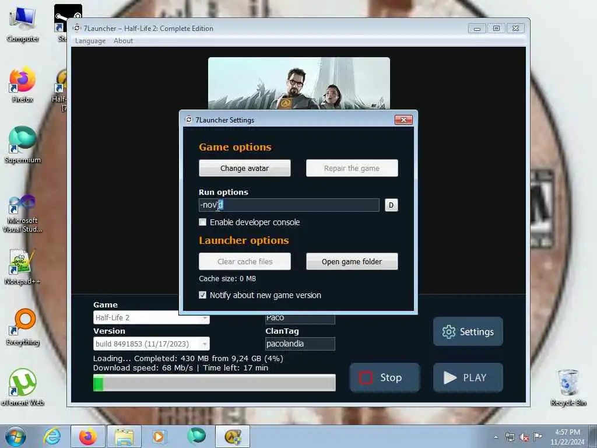Click the Download speed status line
Screen dimensions: 597x448
coord(181,367)
